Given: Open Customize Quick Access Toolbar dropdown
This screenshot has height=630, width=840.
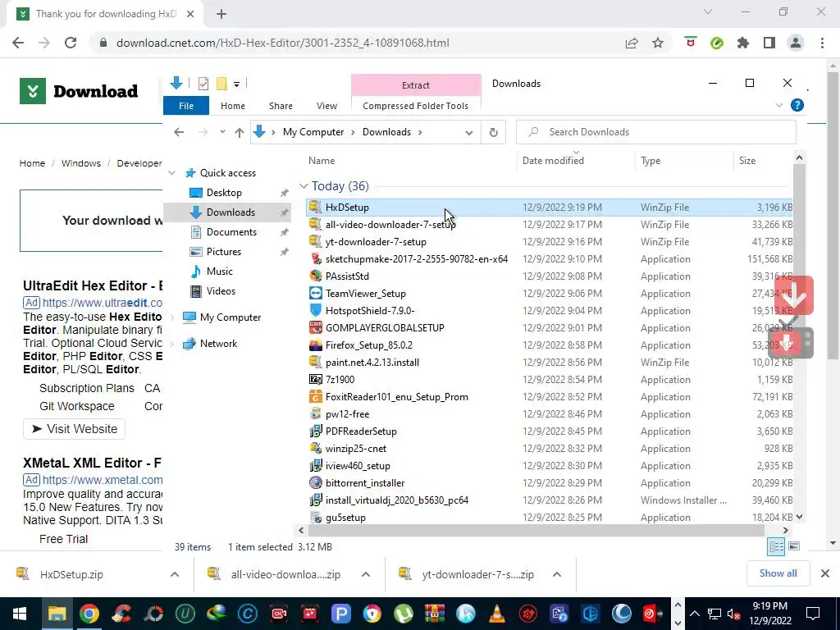Looking at the screenshot, I should 236,84.
